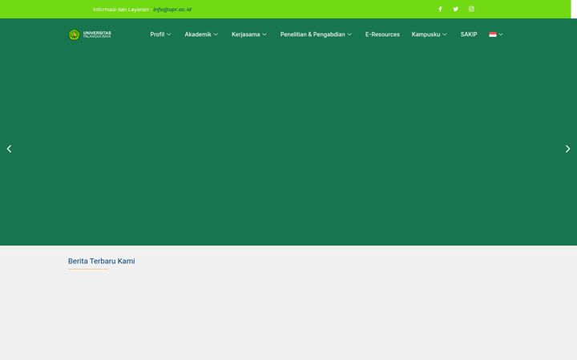Open the Profil menu item
The width and height of the screenshot is (577, 360).
pyautogui.click(x=157, y=34)
